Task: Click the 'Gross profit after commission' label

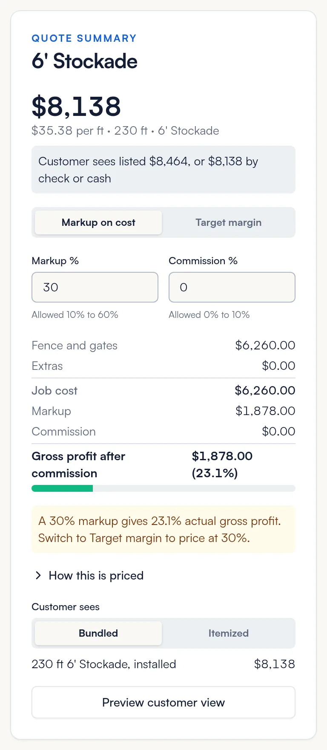Action: pyautogui.click(x=78, y=465)
